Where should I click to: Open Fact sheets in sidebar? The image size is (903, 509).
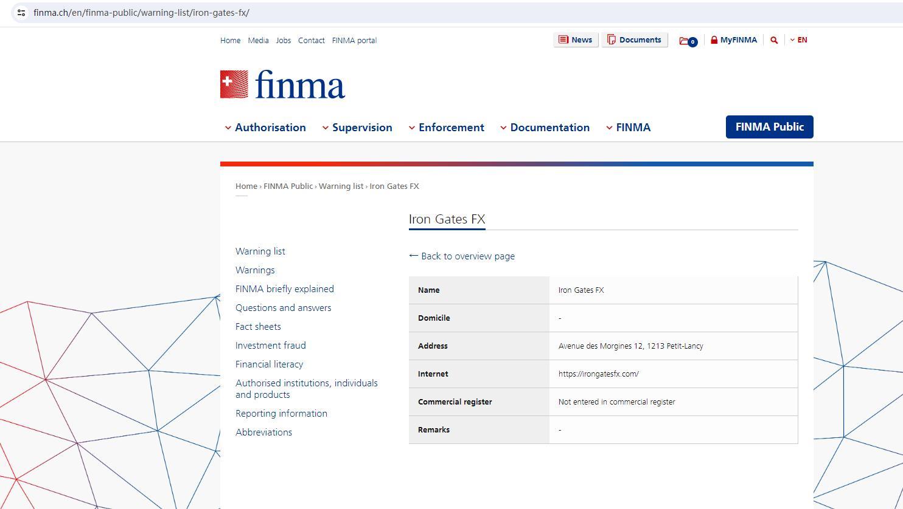click(x=258, y=327)
